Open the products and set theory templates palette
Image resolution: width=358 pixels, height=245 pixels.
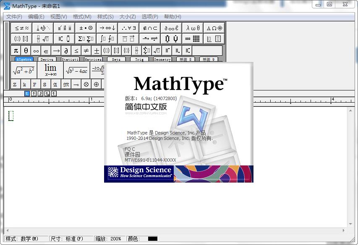172,39
